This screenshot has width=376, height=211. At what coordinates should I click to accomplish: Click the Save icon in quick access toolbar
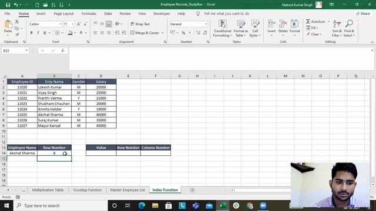click(8, 5)
